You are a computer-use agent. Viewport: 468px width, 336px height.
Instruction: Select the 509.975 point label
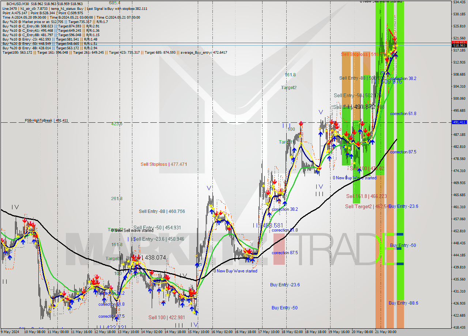(x=392, y=82)
